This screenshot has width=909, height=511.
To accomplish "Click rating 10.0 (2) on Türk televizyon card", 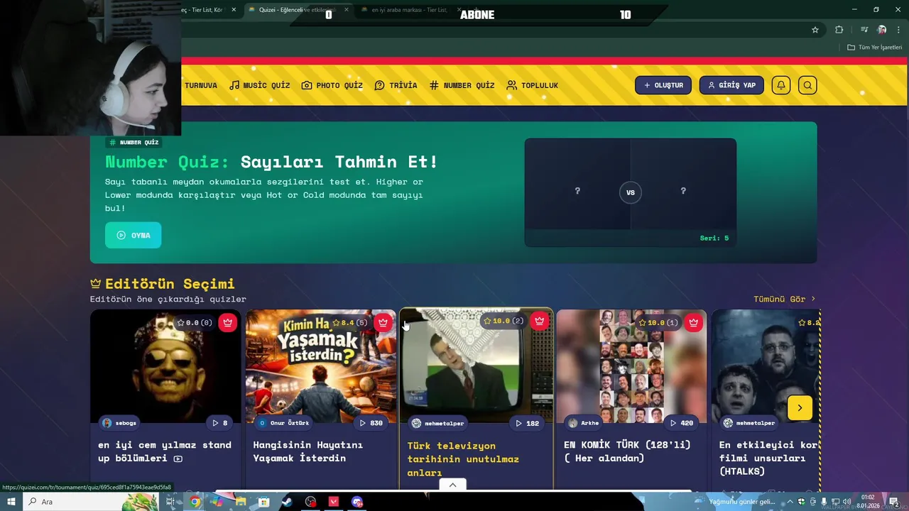I will (504, 321).
